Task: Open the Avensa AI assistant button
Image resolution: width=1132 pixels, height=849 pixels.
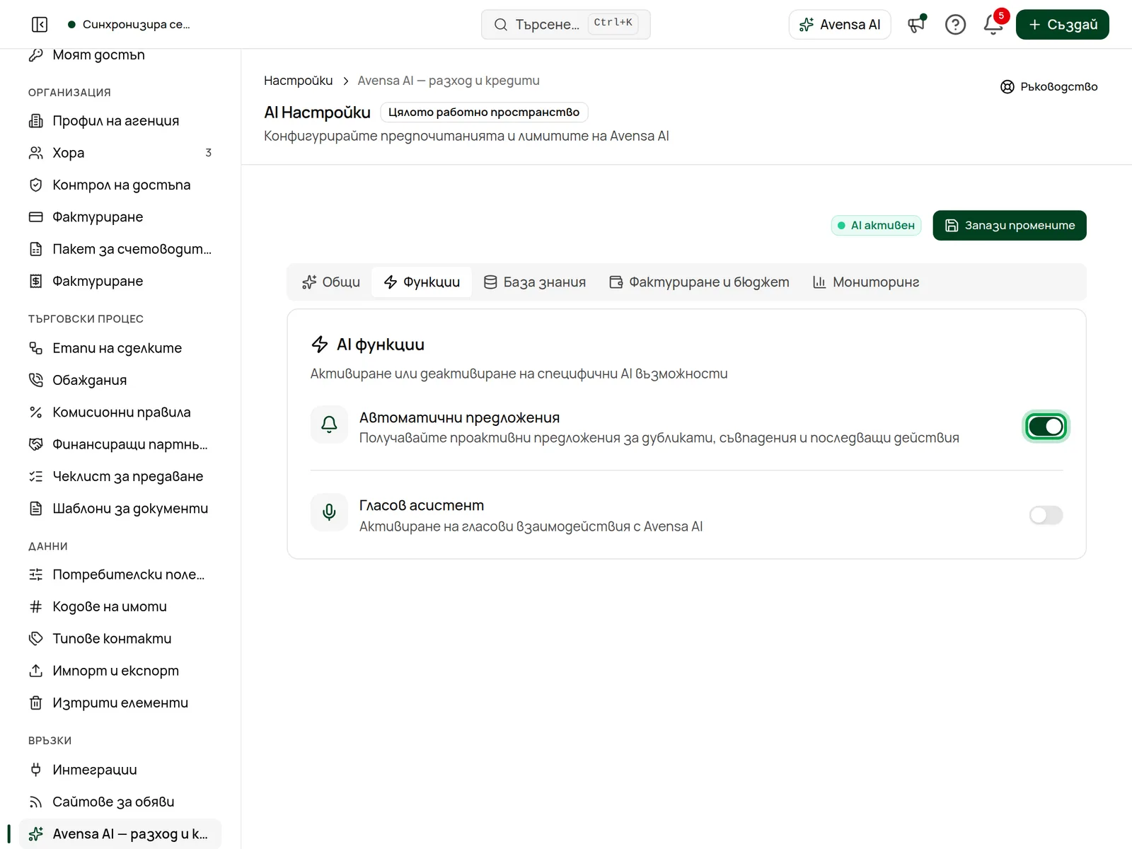Action: (x=840, y=25)
